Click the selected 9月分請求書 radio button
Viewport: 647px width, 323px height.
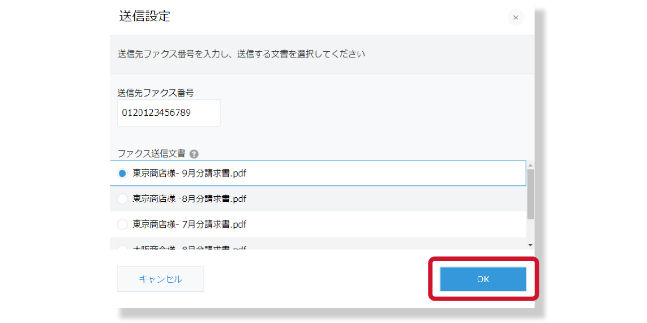tap(122, 173)
